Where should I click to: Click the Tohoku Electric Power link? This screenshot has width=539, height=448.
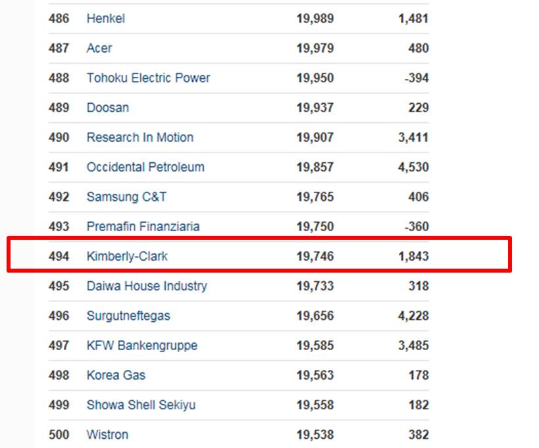point(148,78)
